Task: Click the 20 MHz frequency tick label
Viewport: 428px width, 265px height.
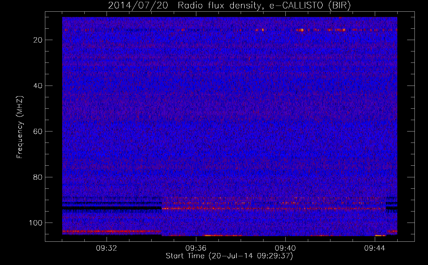Action: pyautogui.click(x=38, y=40)
